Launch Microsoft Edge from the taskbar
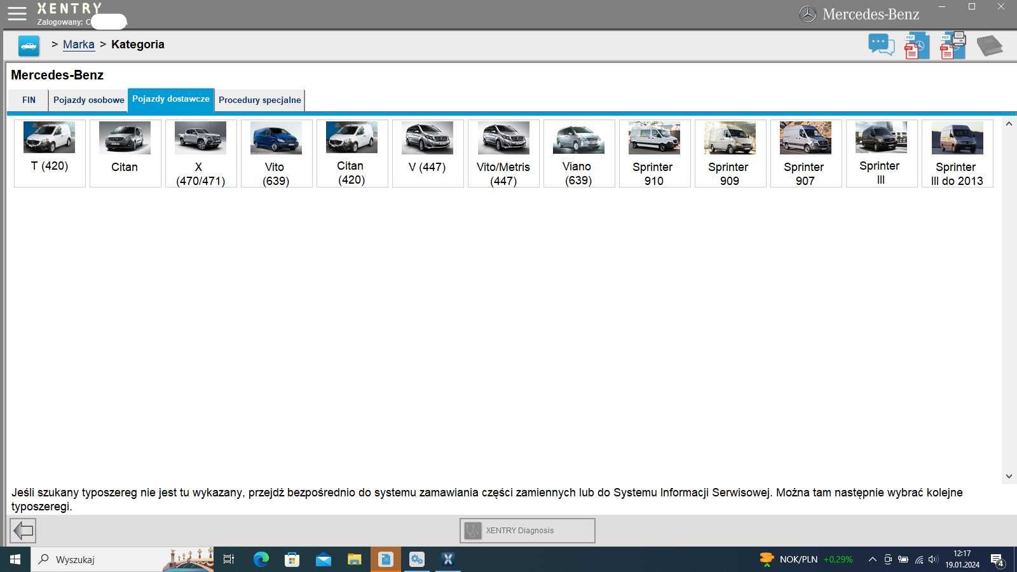The height and width of the screenshot is (572, 1017). pyautogui.click(x=261, y=559)
